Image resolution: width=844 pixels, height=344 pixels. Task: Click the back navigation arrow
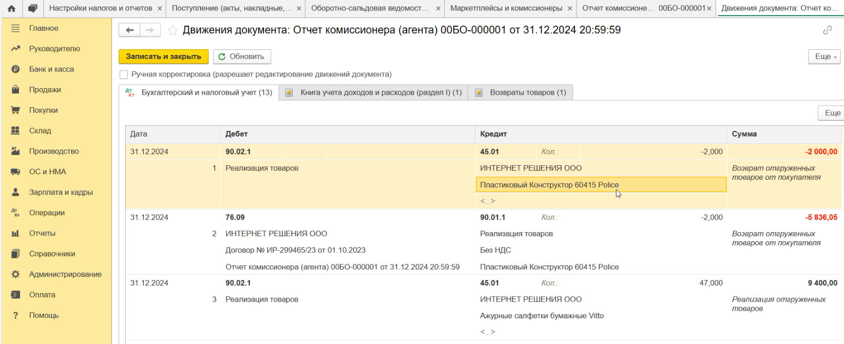pyautogui.click(x=130, y=30)
